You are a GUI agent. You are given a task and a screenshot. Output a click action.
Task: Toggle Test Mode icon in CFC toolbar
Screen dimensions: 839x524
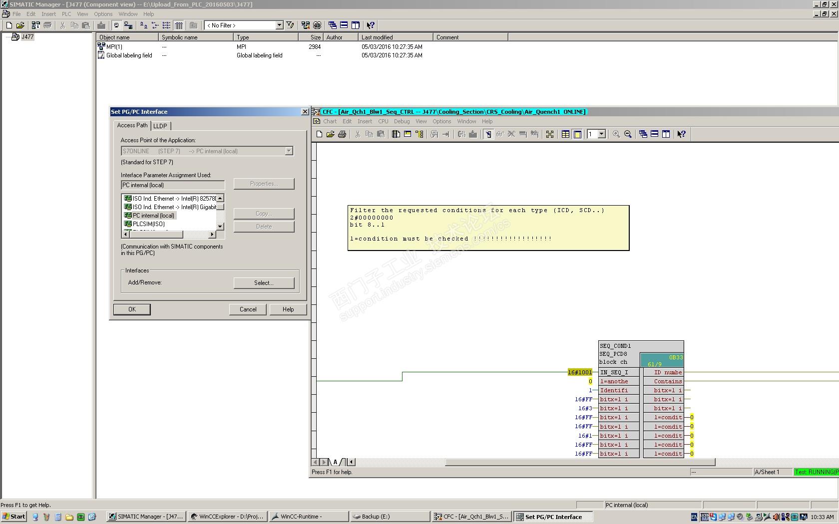488,134
